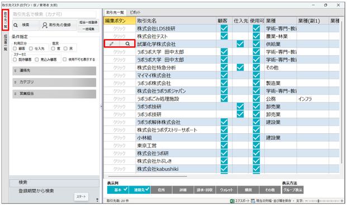
Task: Open dropdown arrow after 現在の列幅・並び順を保存
Action: [293, 201]
